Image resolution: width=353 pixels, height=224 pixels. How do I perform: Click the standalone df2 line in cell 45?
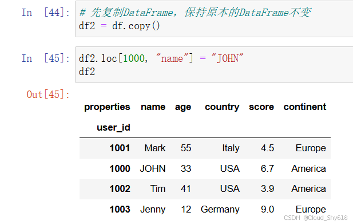pyautogui.click(x=87, y=72)
